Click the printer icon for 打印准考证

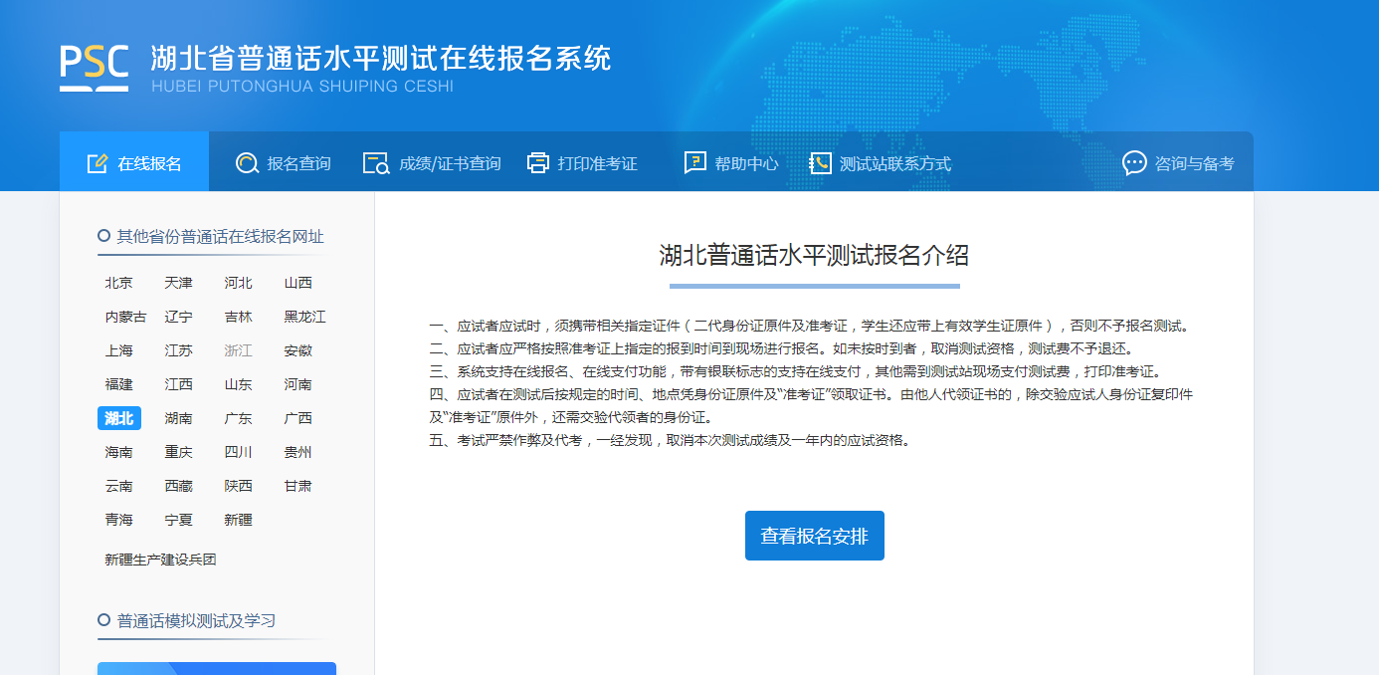[x=537, y=163]
